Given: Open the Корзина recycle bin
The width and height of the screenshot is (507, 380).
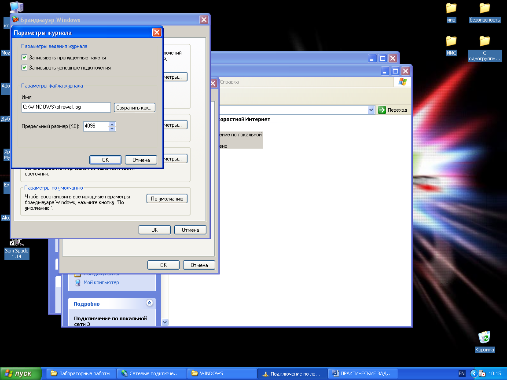Looking at the screenshot, I should point(485,342).
